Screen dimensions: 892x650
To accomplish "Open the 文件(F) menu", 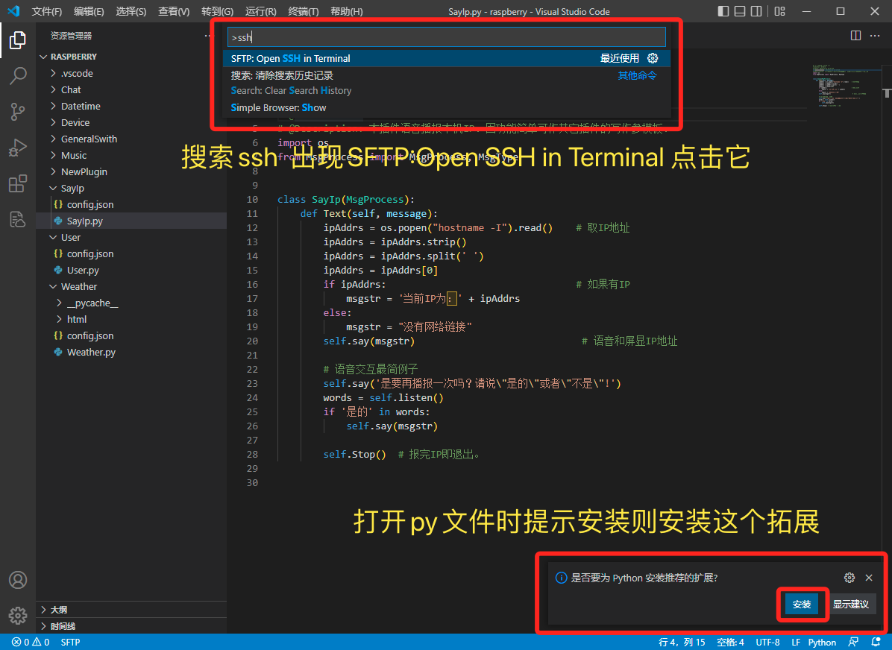I will coord(47,11).
